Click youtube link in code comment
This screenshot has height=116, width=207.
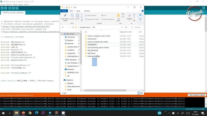[x=26, y=26]
